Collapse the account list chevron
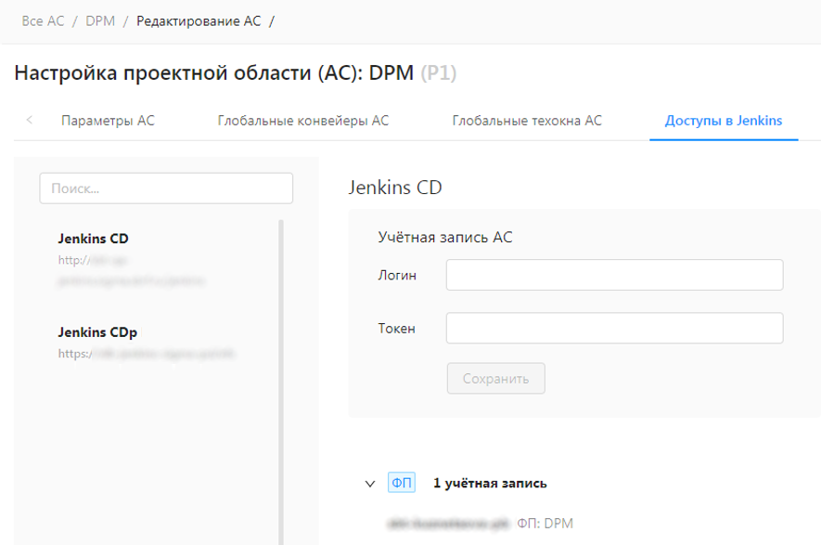This screenshot has width=821, height=545. (x=370, y=484)
